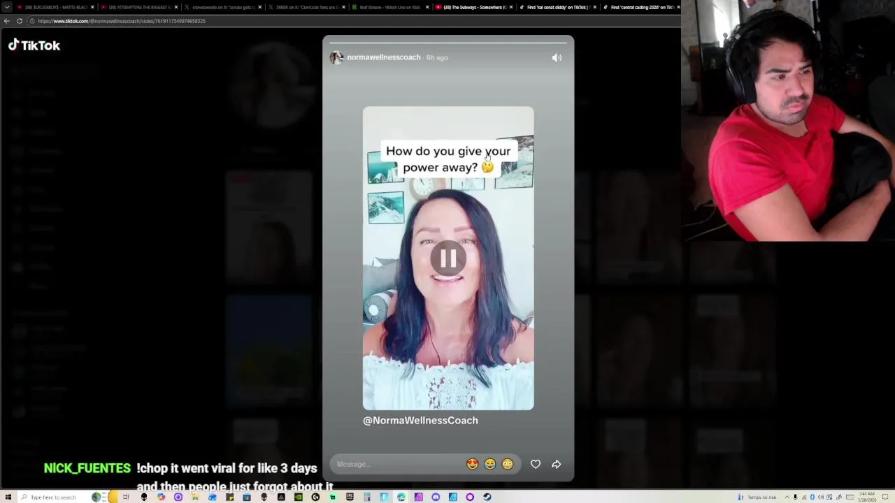Open NVIDIA app from the taskbar
The image size is (895, 503).
click(298, 497)
